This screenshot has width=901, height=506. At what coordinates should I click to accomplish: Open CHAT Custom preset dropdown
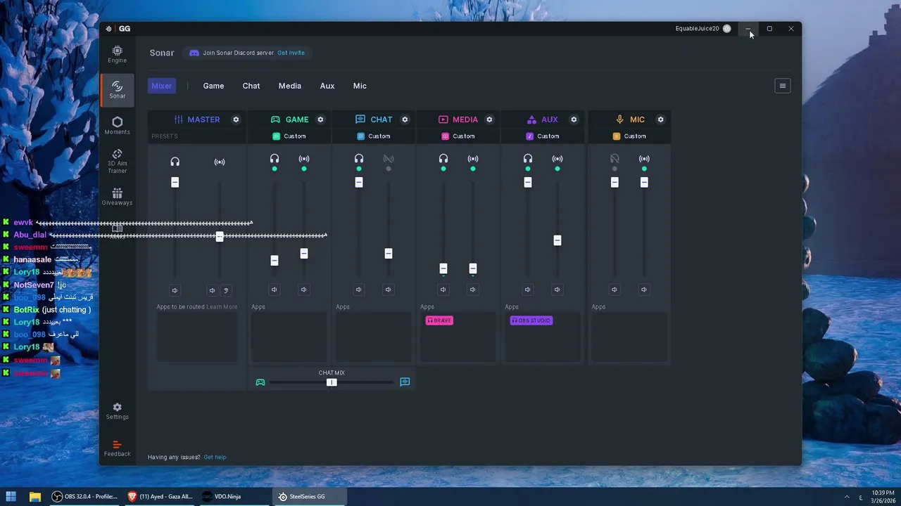[374, 136]
